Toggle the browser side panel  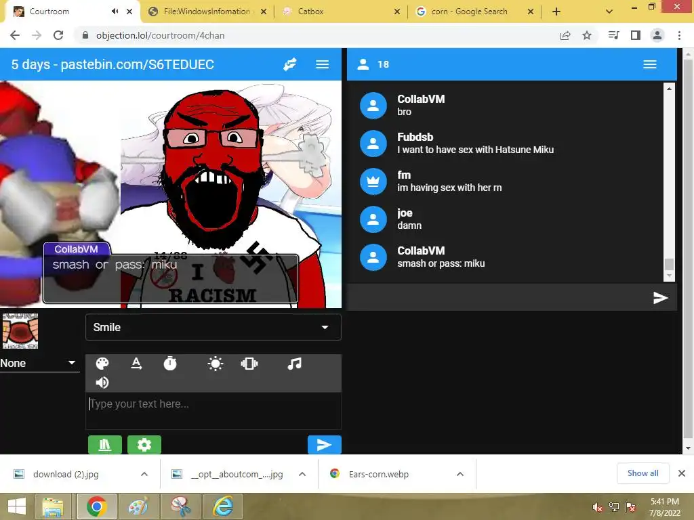[x=636, y=35]
